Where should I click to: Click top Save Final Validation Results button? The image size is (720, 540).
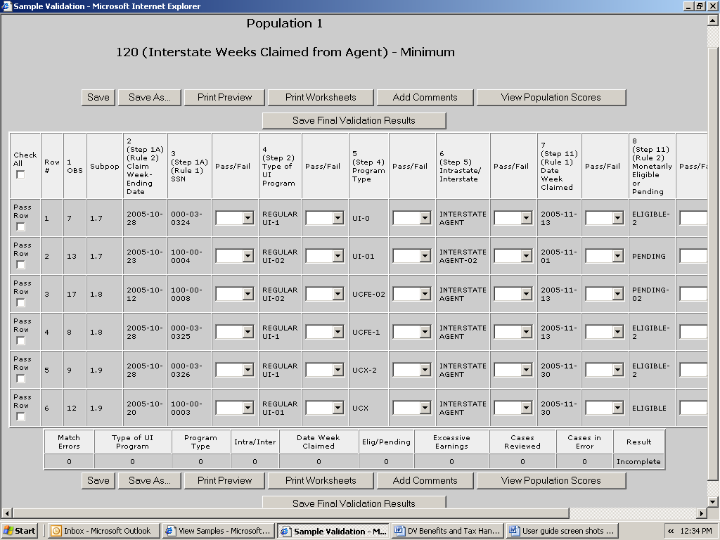tap(354, 120)
